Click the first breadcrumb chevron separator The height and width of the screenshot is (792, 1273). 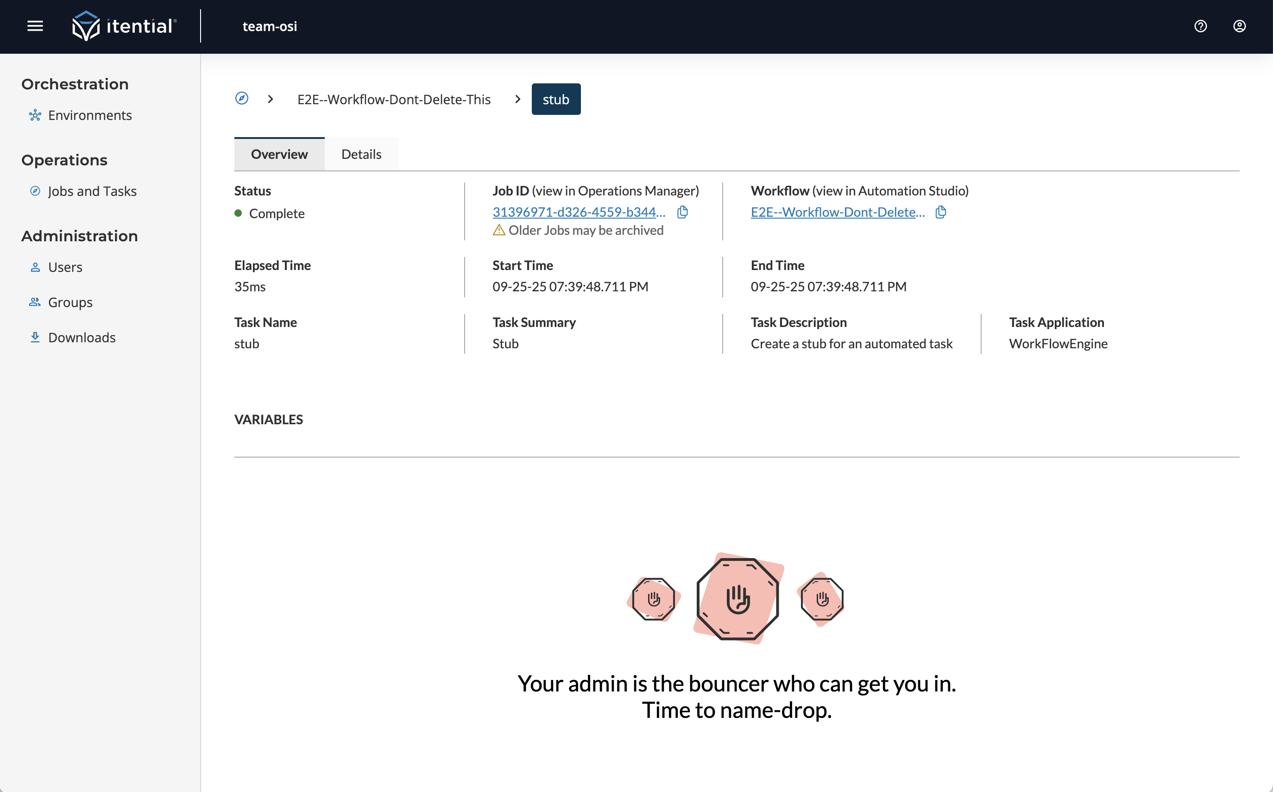(271, 99)
